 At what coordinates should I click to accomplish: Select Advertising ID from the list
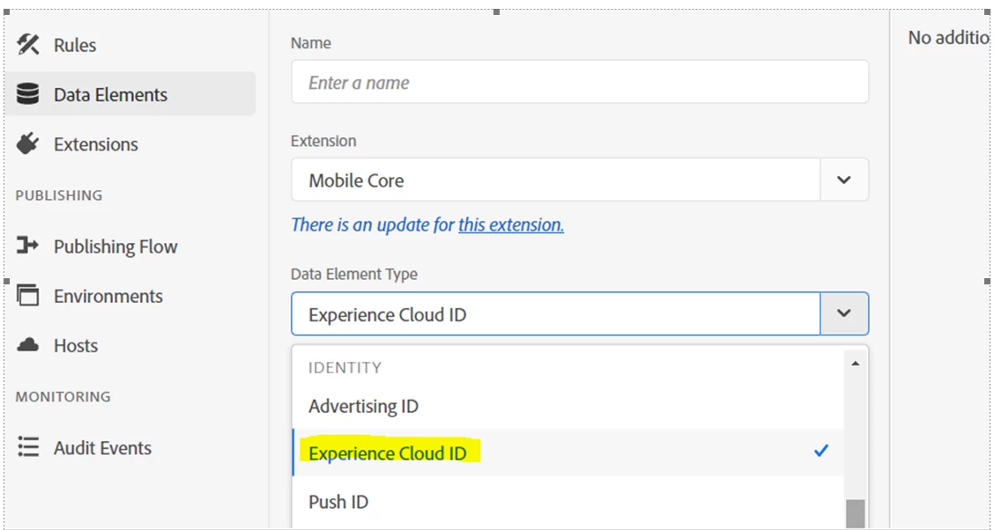[x=363, y=407]
